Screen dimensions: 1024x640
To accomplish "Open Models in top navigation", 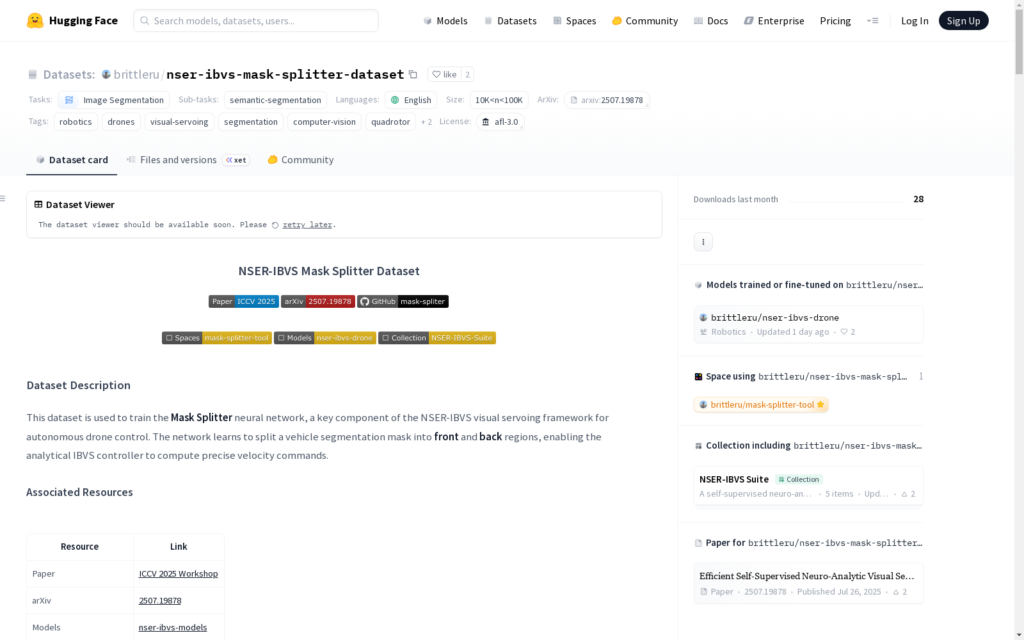I will 445,20.
